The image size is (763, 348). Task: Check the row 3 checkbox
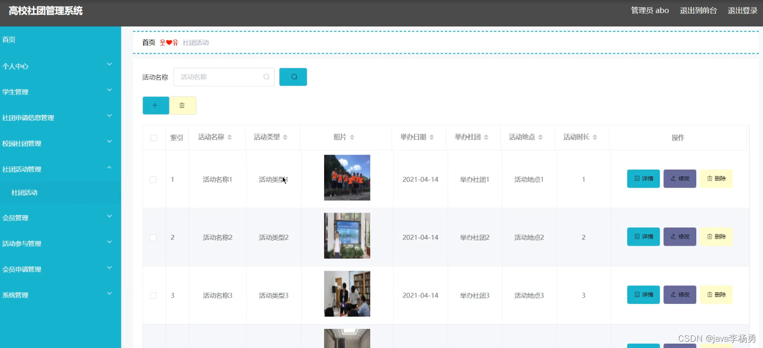click(x=153, y=296)
